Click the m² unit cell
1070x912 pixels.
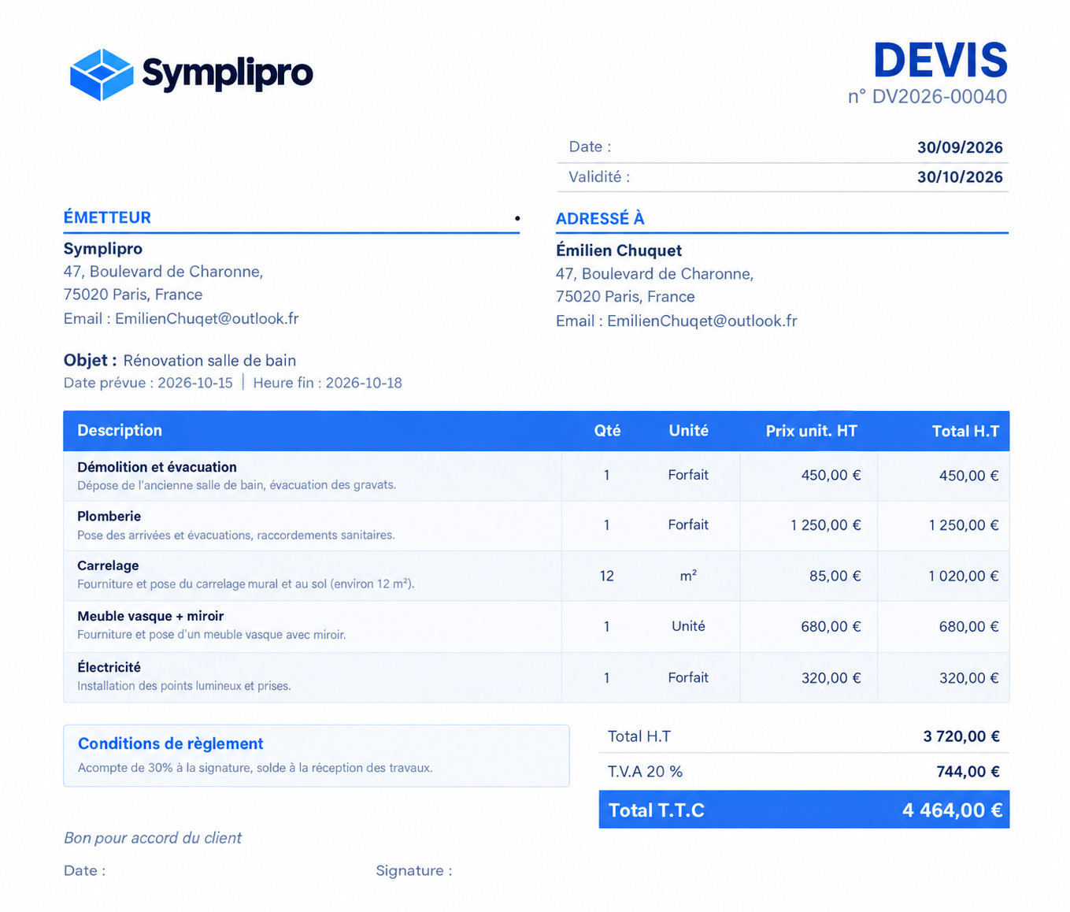click(x=688, y=576)
